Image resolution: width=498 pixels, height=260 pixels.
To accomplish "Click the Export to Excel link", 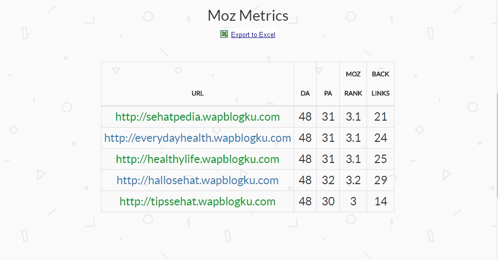I will [x=253, y=34].
